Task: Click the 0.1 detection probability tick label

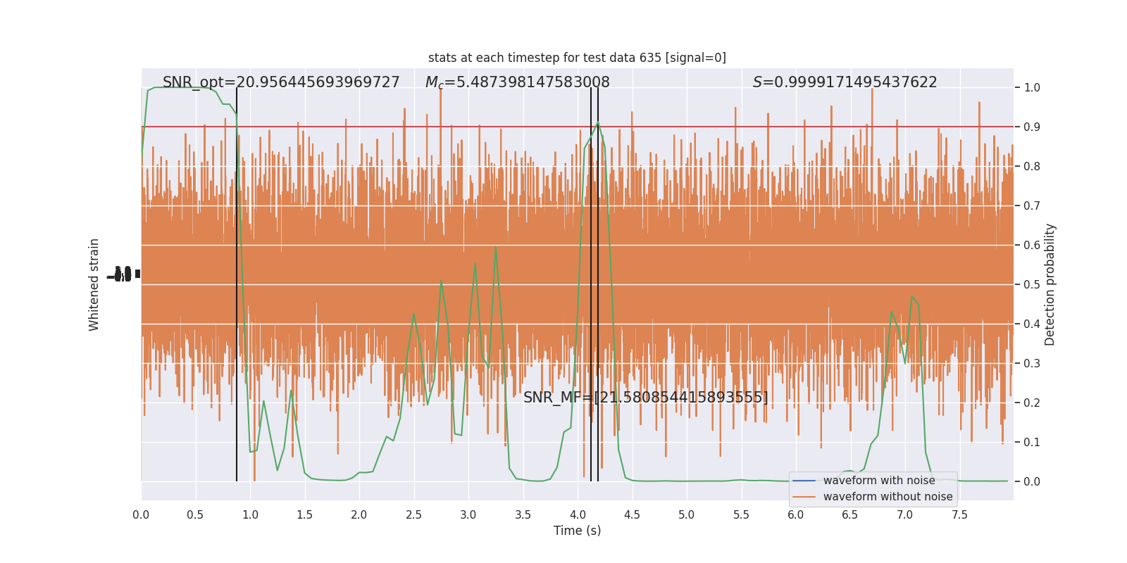Action: point(1032,442)
